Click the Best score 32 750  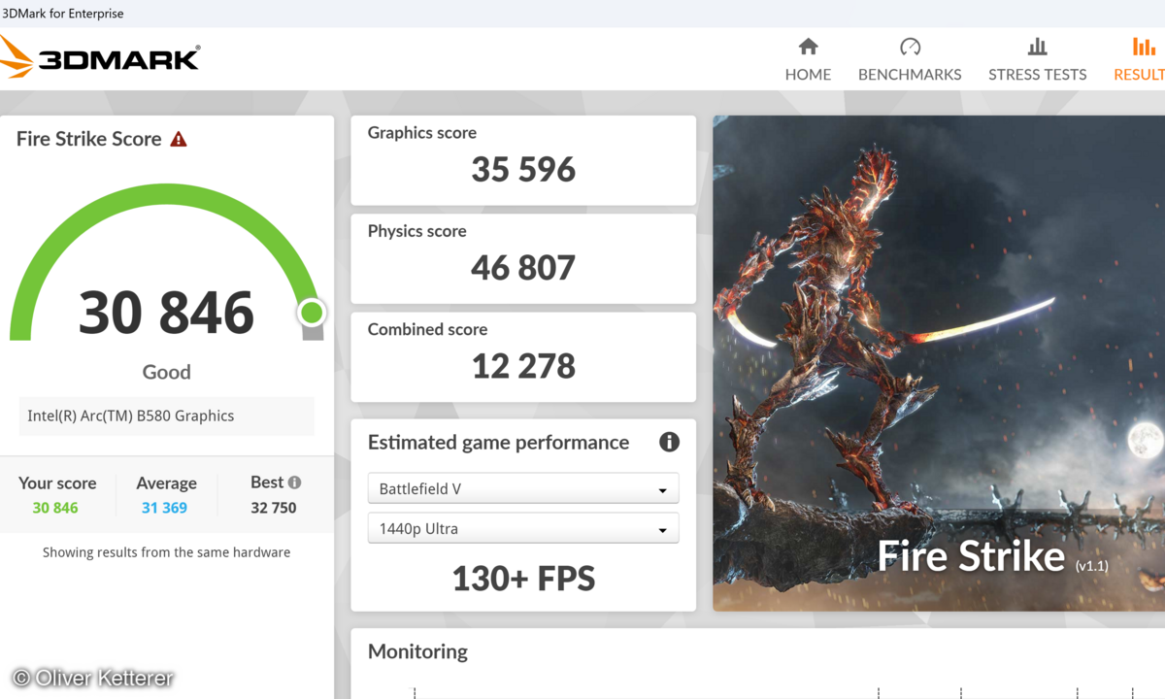click(274, 508)
